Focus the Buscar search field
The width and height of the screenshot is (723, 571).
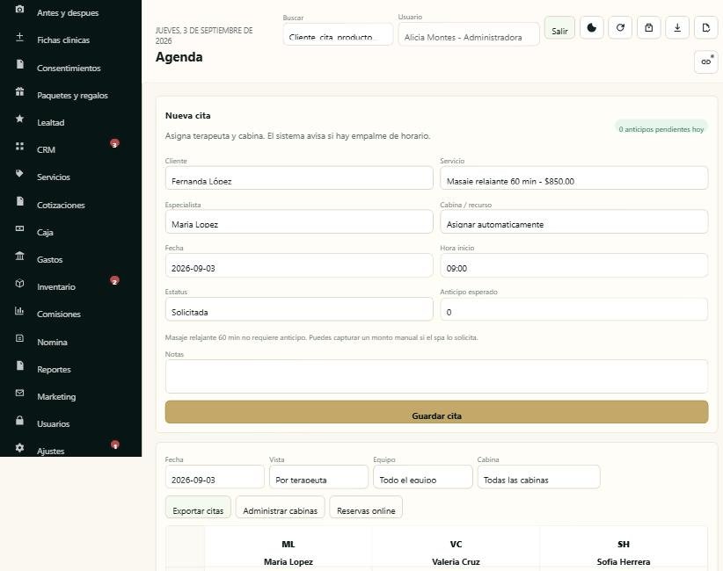(338, 34)
